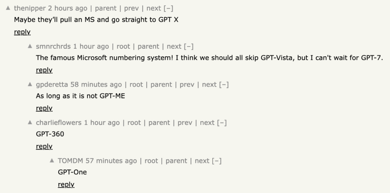Collapse gpderetta's comment with [–] toggle
The image size is (390, 193).
tap(224, 85)
